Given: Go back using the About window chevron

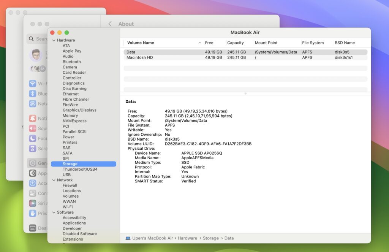Looking at the screenshot, I should [x=110, y=24].
